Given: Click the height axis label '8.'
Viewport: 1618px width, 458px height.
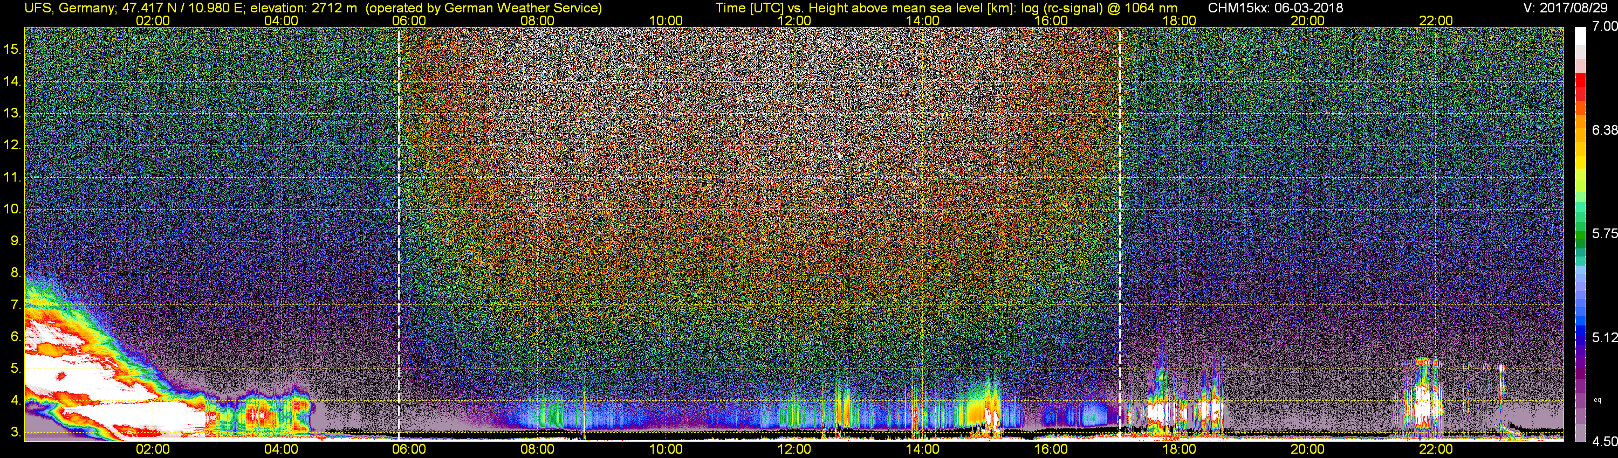Looking at the screenshot, I should point(16,273).
